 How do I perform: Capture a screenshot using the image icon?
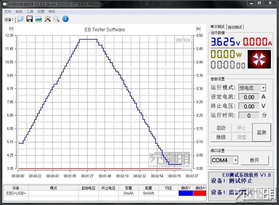coord(38,19)
